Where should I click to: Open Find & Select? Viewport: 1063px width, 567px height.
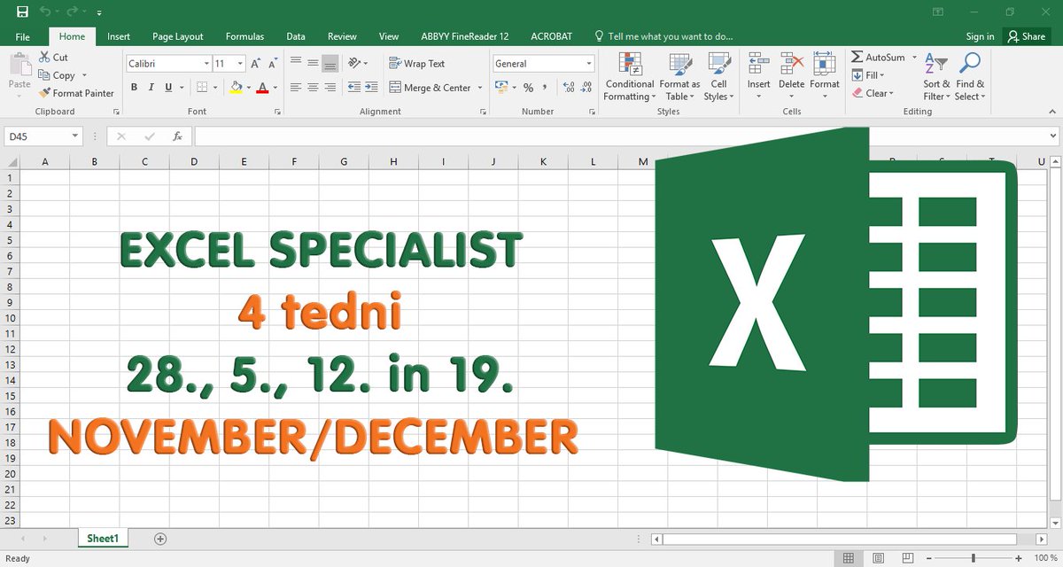click(x=970, y=76)
